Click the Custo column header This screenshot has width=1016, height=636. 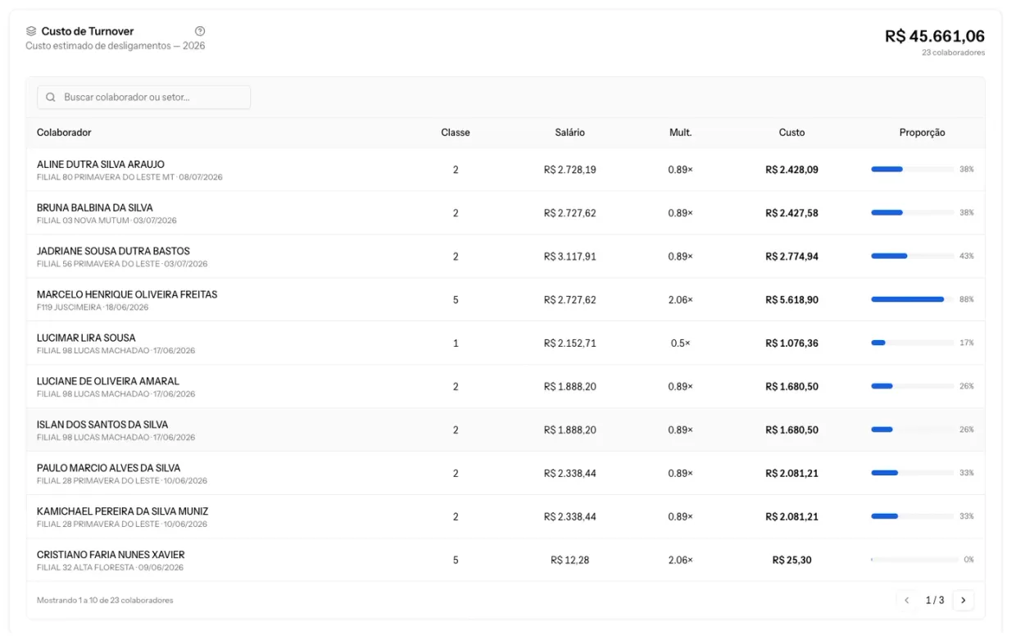point(791,133)
